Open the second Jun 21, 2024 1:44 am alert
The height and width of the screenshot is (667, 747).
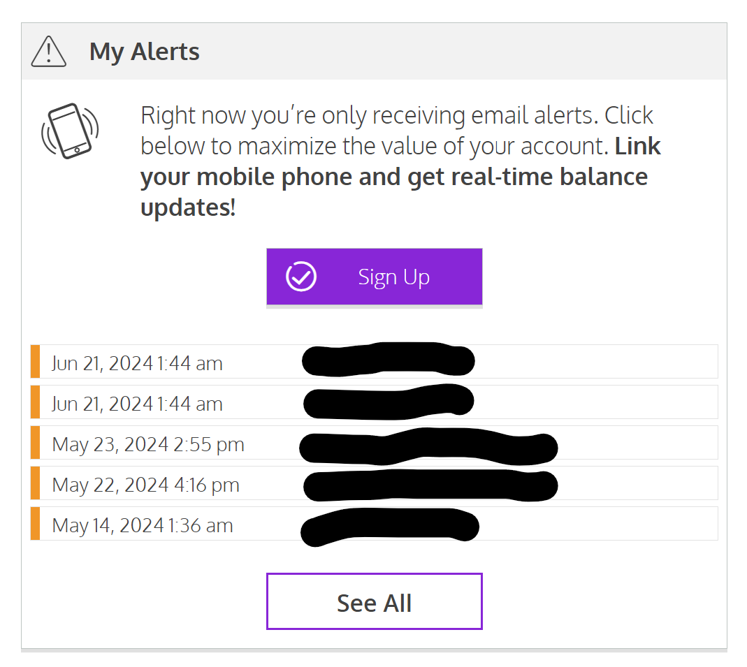137,403
